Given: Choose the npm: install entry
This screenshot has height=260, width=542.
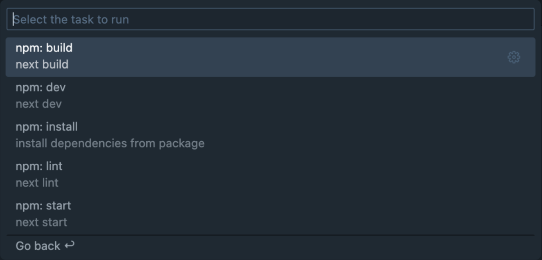Looking at the screenshot, I should (270, 135).
